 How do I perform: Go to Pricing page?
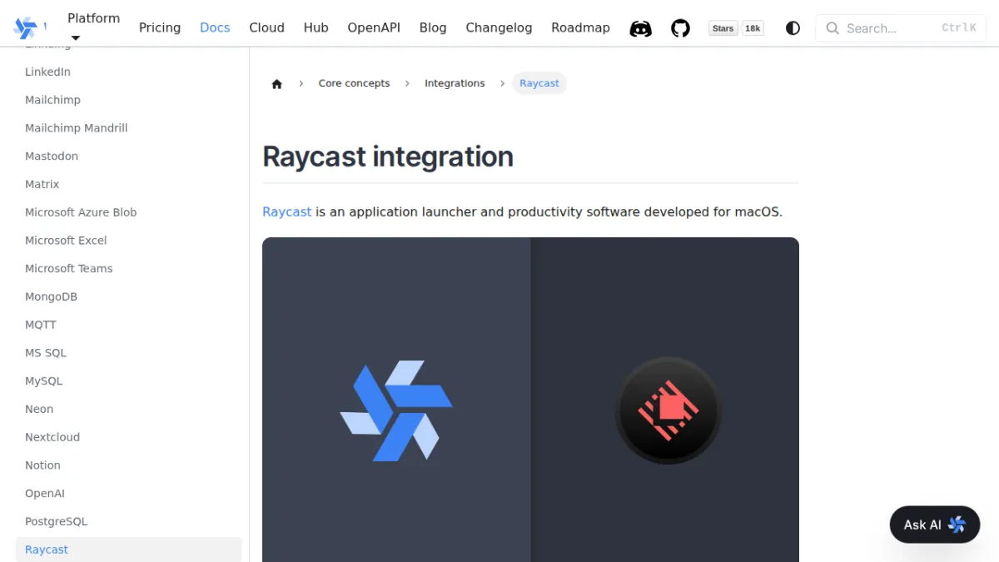(160, 27)
